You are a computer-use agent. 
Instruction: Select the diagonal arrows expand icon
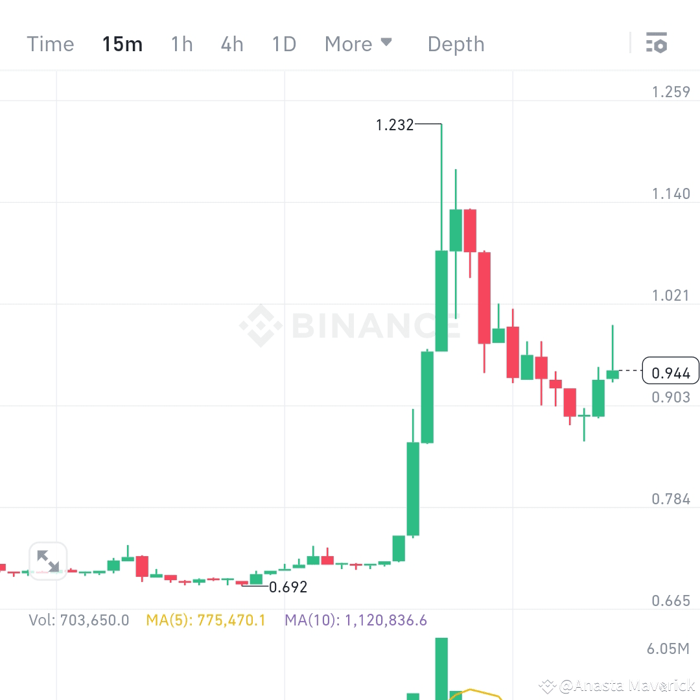click(48, 560)
